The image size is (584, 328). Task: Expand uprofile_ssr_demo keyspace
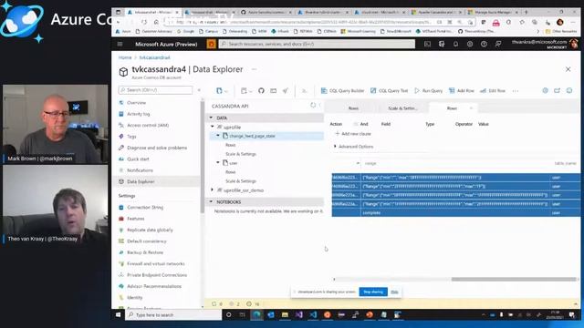coord(213,190)
